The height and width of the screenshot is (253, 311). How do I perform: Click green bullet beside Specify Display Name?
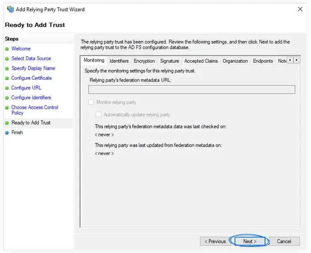click(x=7, y=68)
